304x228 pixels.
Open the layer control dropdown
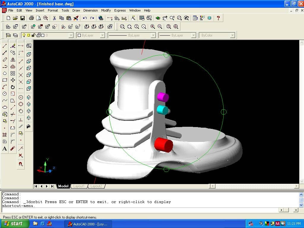[71, 35]
